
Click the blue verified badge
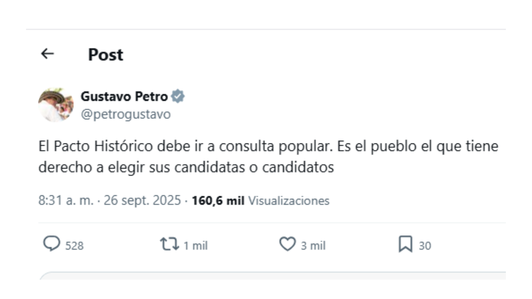tap(178, 96)
